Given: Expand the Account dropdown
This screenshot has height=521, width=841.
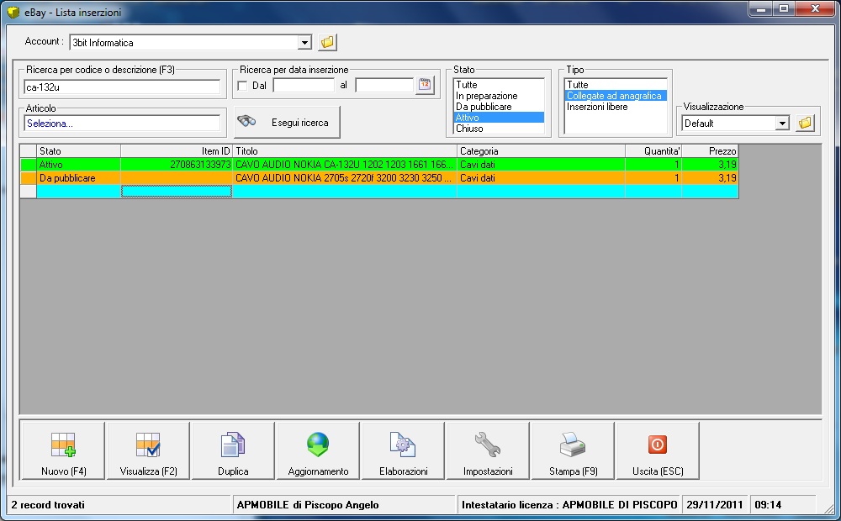Looking at the screenshot, I should point(304,42).
